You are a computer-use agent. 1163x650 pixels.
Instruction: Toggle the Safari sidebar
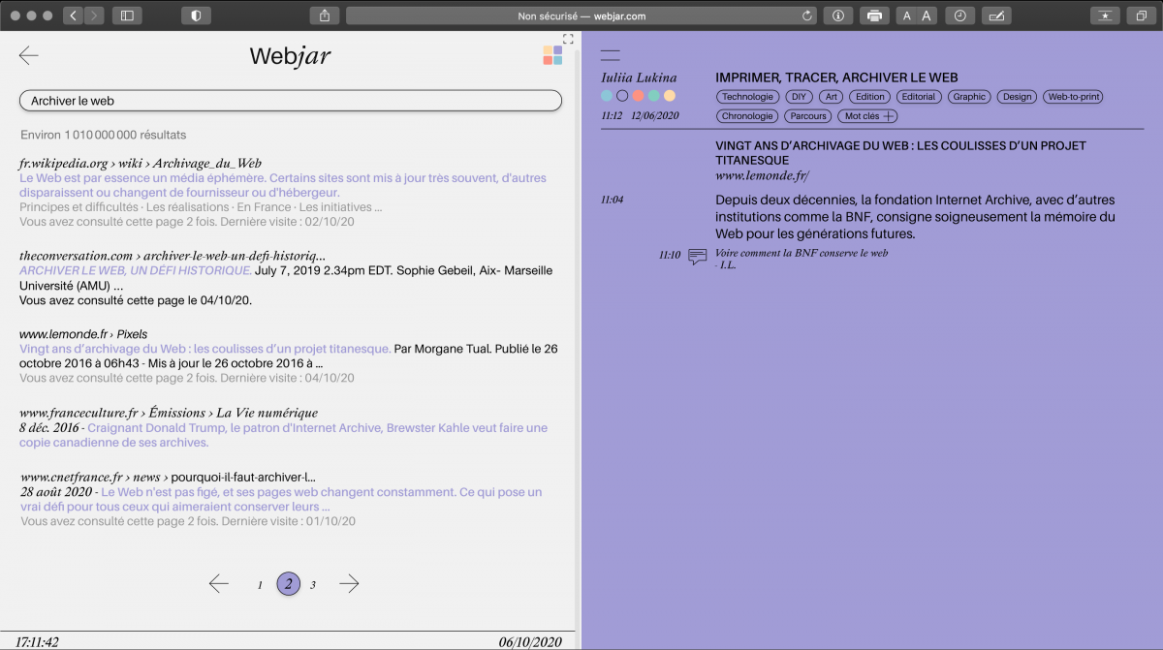pyautogui.click(x=127, y=15)
